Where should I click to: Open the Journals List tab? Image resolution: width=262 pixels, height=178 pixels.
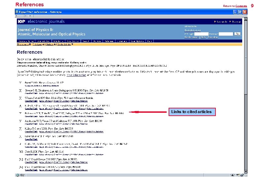coord(44,41)
